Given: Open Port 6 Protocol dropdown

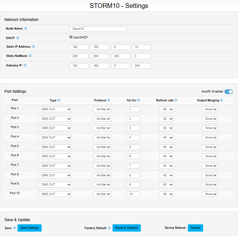Looking at the screenshot, I should coord(102,156).
